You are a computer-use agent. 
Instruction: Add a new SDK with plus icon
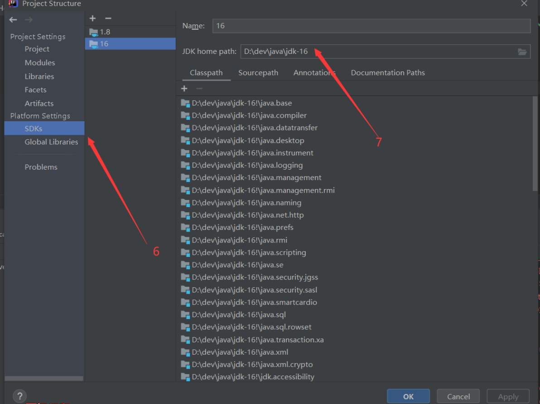(92, 18)
